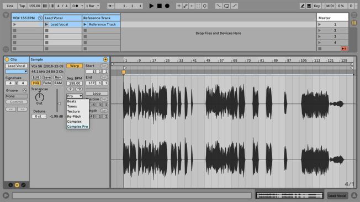Toggle Automation Arm icon

point(186,6)
